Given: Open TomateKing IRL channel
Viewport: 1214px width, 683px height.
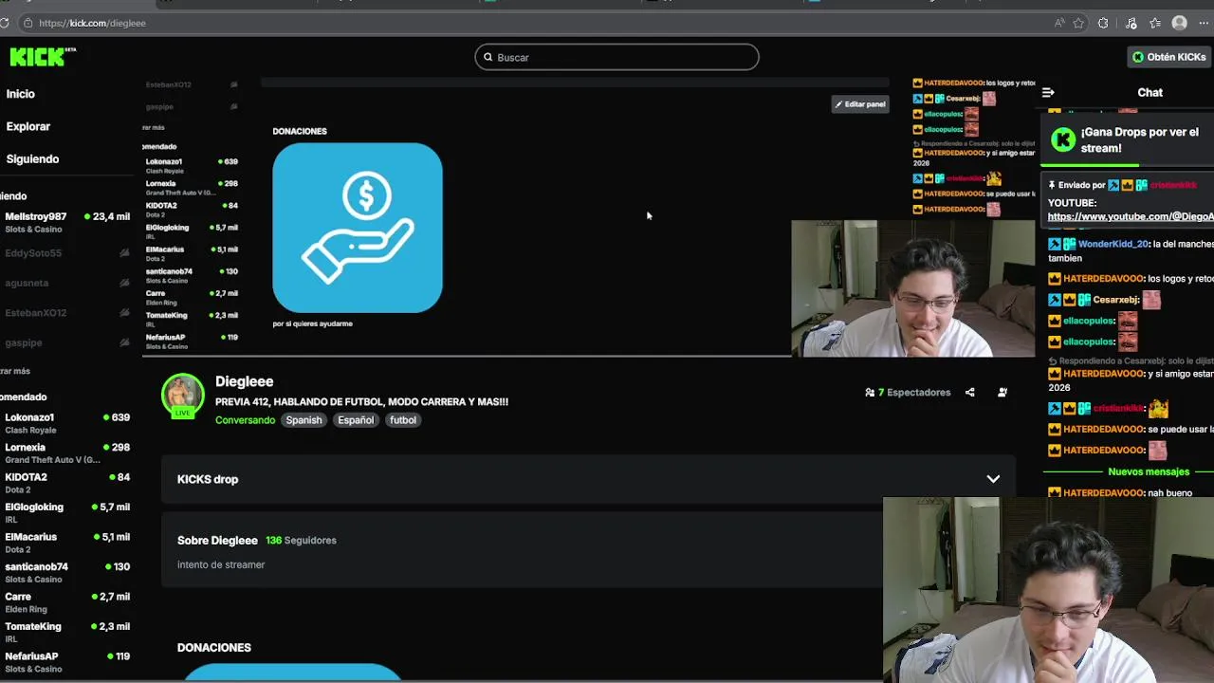Looking at the screenshot, I should (x=66, y=633).
